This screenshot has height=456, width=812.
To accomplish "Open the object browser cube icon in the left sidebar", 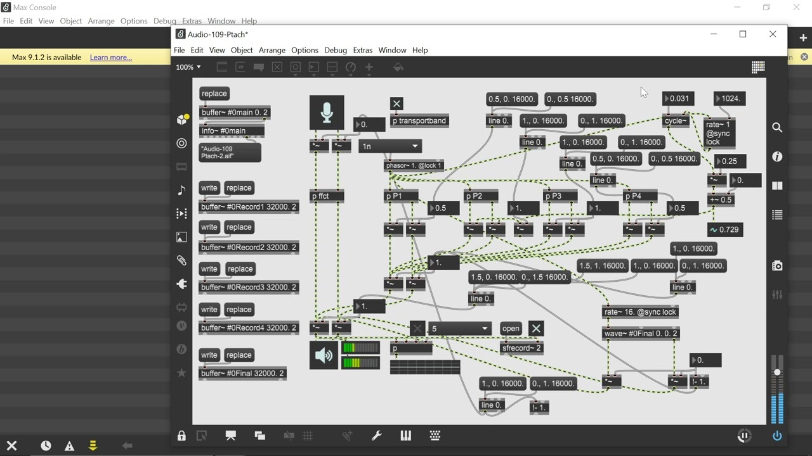I will tap(182, 120).
